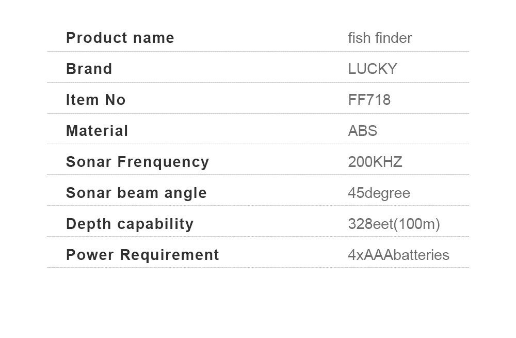Click the word 'capability' in depth row

[155, 224]
